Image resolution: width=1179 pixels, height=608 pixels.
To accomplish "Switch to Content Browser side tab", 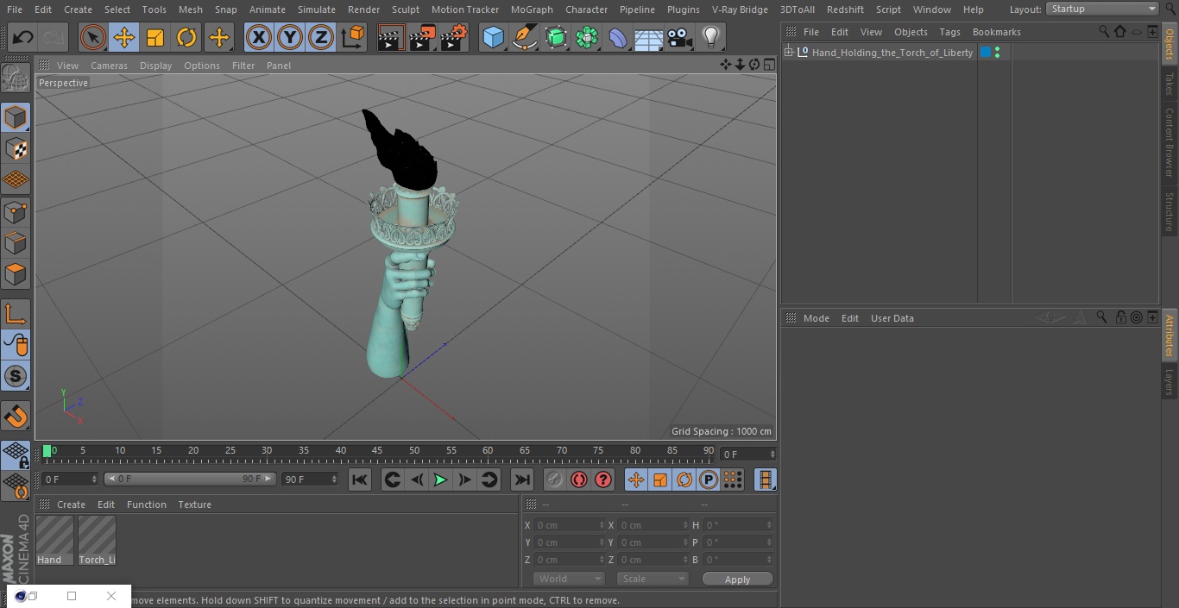I will click(1170, 142).
